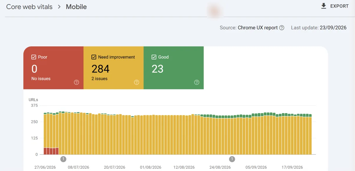
Task: Uncheck the Need improvement checkbox
Action: tap(94, 57)
